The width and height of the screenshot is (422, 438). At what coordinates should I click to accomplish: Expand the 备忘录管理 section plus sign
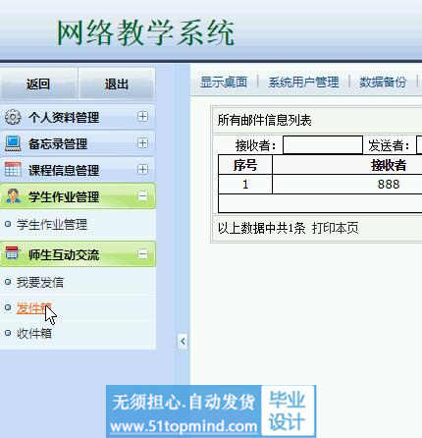tap(142, 143)
